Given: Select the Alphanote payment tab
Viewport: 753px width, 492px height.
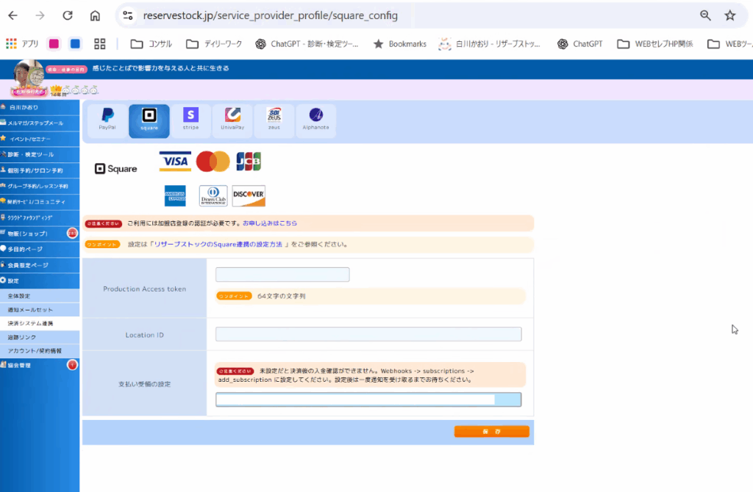Looking at the screenshot, I should 315,121.
